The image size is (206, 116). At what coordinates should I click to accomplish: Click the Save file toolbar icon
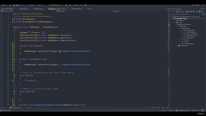point(16,5)
